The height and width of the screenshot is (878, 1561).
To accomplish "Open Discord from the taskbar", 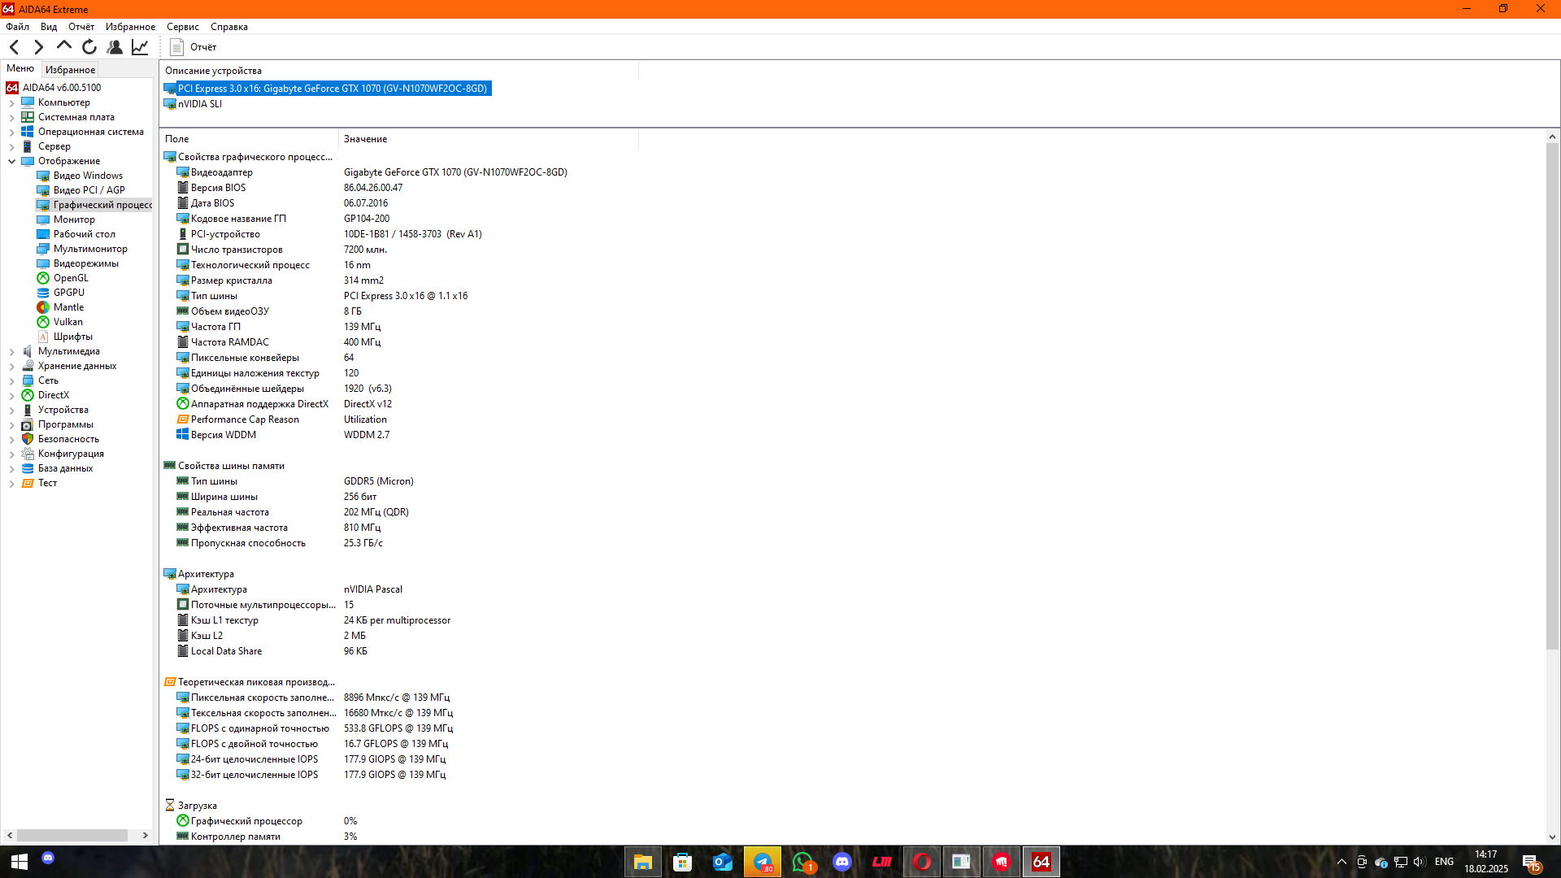I will [x=842, y=862].
